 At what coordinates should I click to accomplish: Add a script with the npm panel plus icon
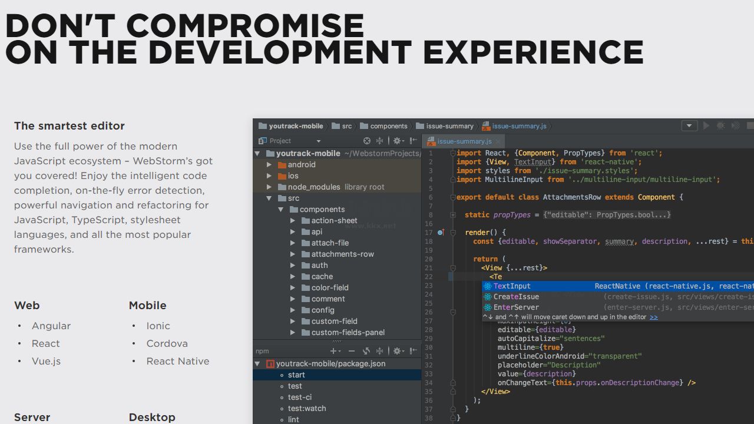tap(333, 351)
